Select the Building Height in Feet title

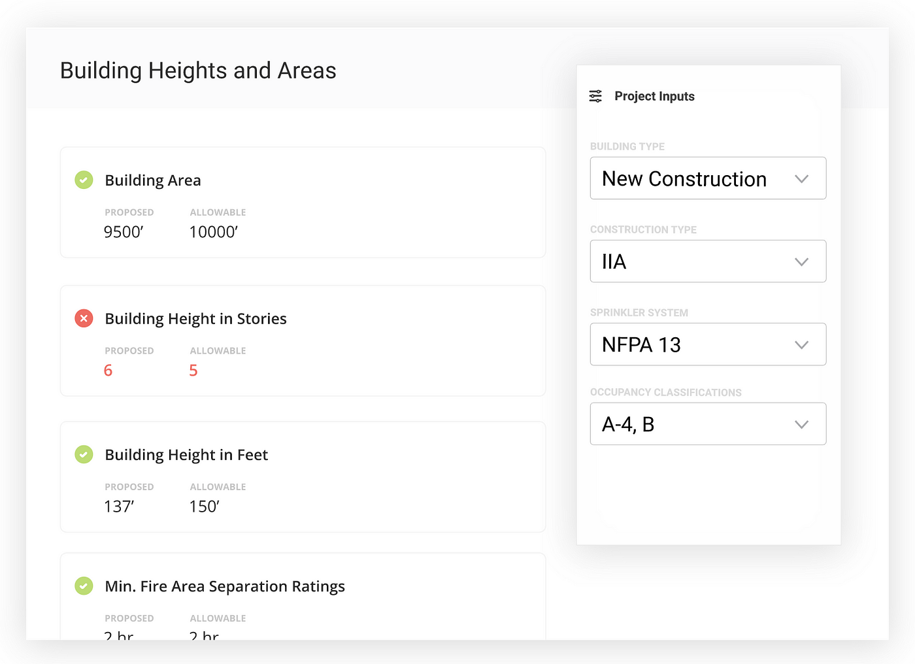(186, 455)
